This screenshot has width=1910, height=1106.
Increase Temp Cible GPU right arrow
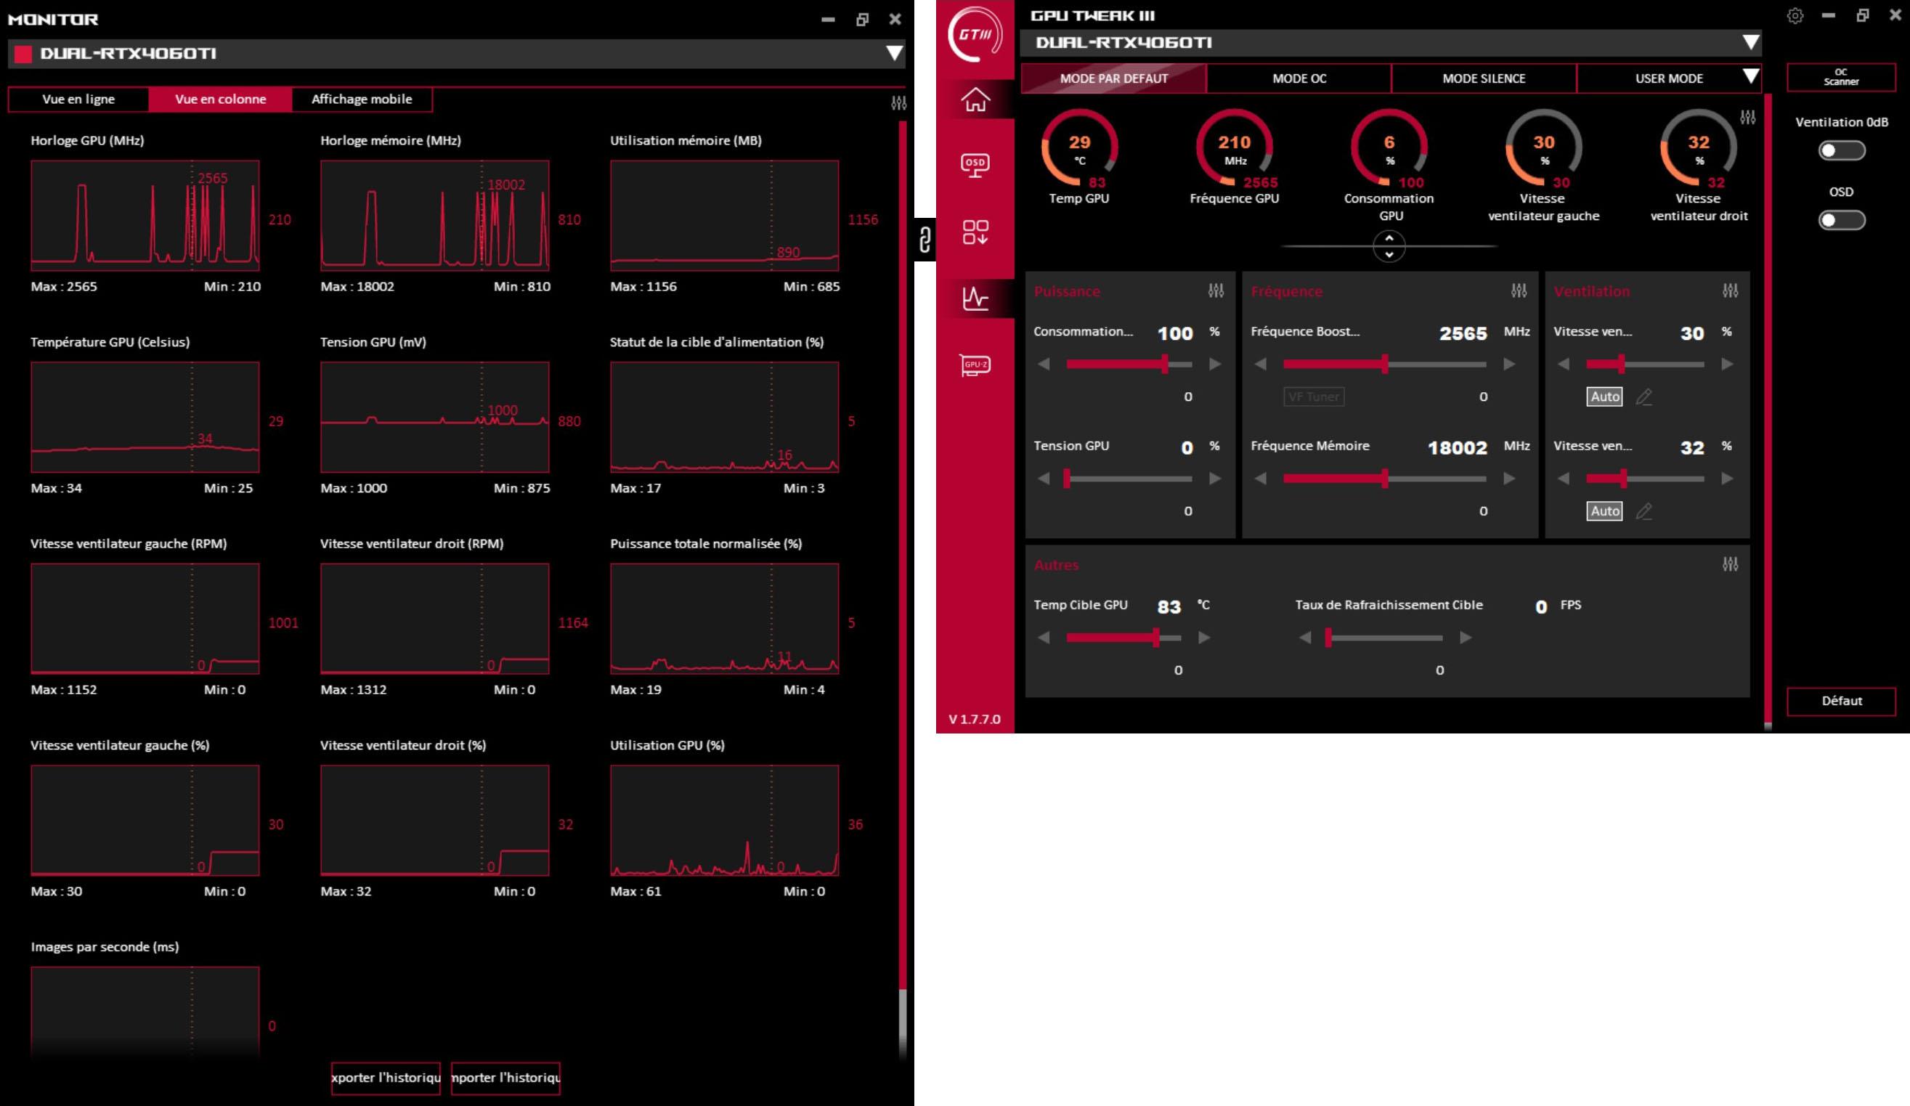(x=1204, y=638)
